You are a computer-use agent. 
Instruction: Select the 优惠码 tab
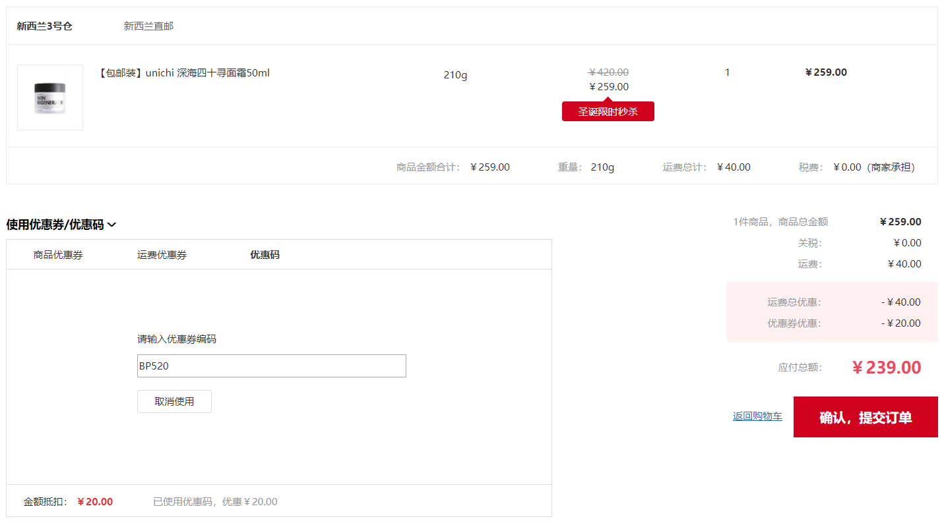[265, 254]
